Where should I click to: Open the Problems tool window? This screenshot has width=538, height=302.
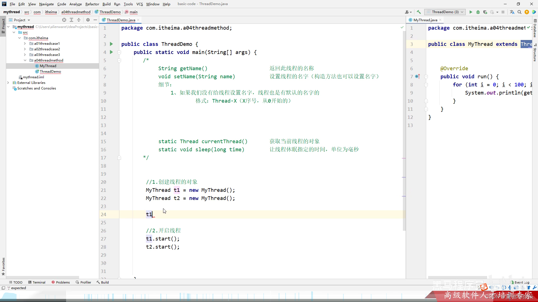coord(61,282)
